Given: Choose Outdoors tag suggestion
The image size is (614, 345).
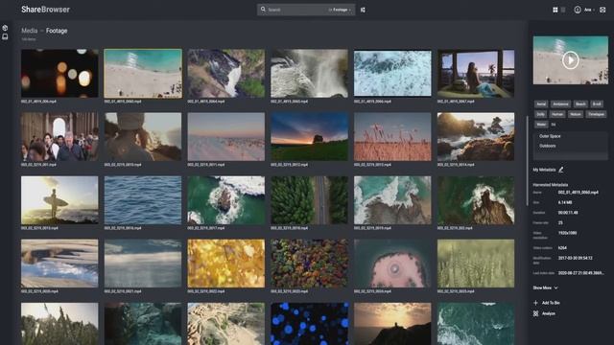Looking at the screenshot, I should [x=548, y=146].
